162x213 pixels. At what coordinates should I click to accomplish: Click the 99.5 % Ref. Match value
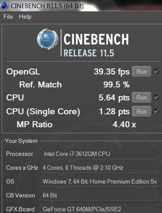click(117, 84)
